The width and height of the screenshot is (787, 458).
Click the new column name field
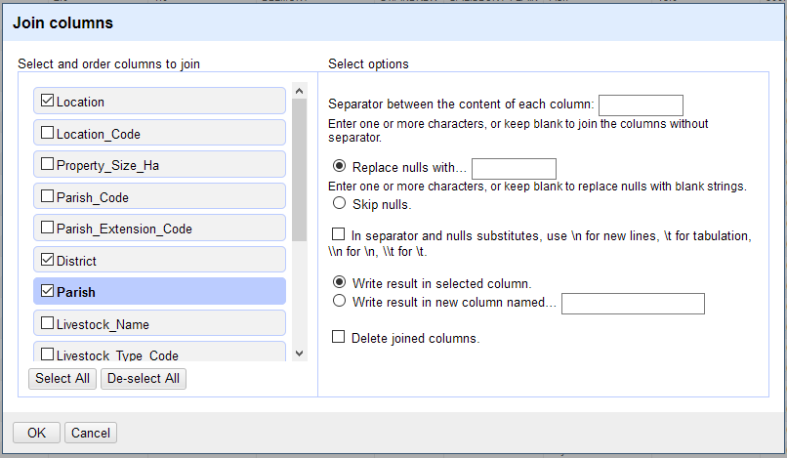633,305
